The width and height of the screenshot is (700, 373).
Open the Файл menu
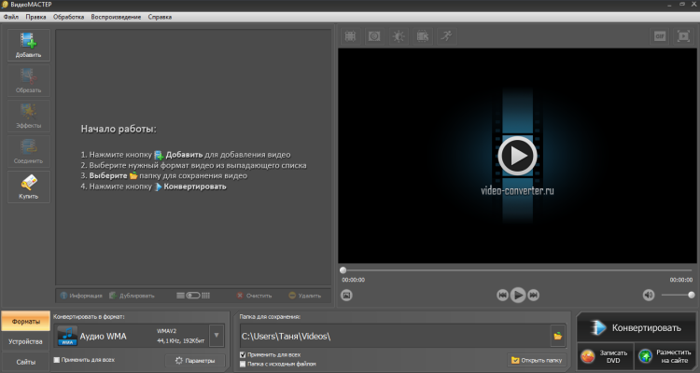(x=11, y=17)
